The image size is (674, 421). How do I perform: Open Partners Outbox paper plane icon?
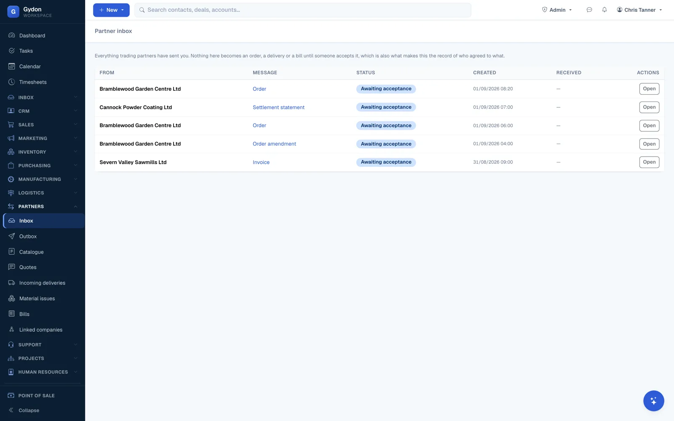11,236
